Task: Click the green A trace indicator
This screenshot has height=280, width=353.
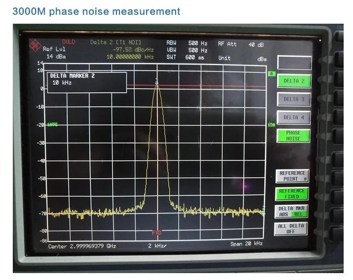Action: click(x=270, y=74)
